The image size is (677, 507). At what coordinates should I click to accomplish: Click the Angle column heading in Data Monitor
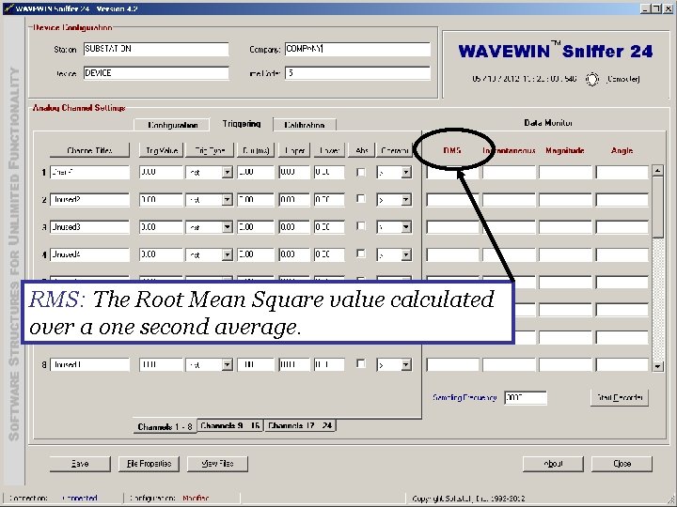coord(622,150)
